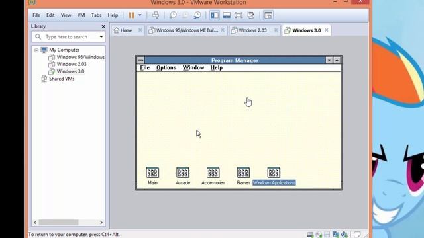Open Program Manager Options menu
Image resolution: width=424 pixels, height=238 pixels.
tap(166, 68)
